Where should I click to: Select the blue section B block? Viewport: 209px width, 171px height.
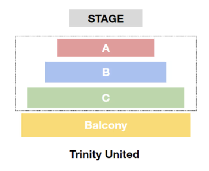click(x=106, y=72)
